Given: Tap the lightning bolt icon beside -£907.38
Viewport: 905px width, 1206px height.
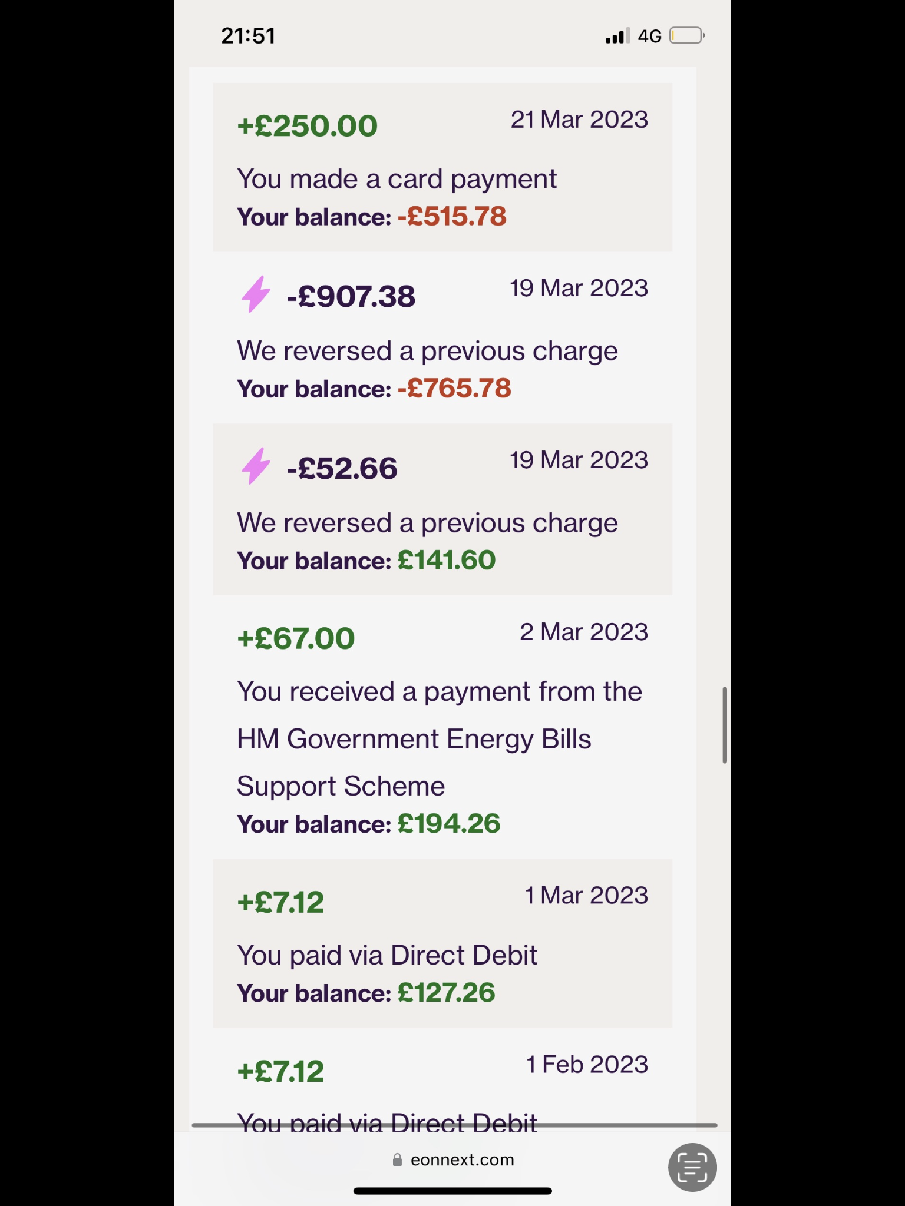Looking at the screenshot, I should pyautogui.click(x=256, y=294).
